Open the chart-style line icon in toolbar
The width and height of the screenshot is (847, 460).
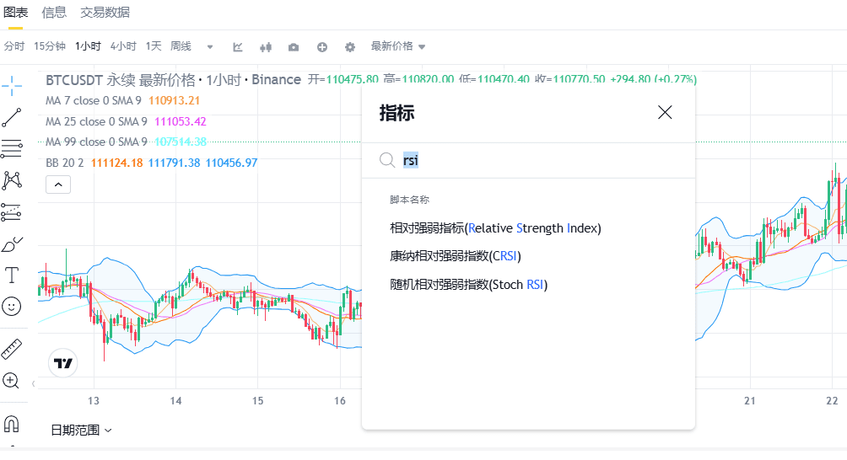(x=238, y=47)
